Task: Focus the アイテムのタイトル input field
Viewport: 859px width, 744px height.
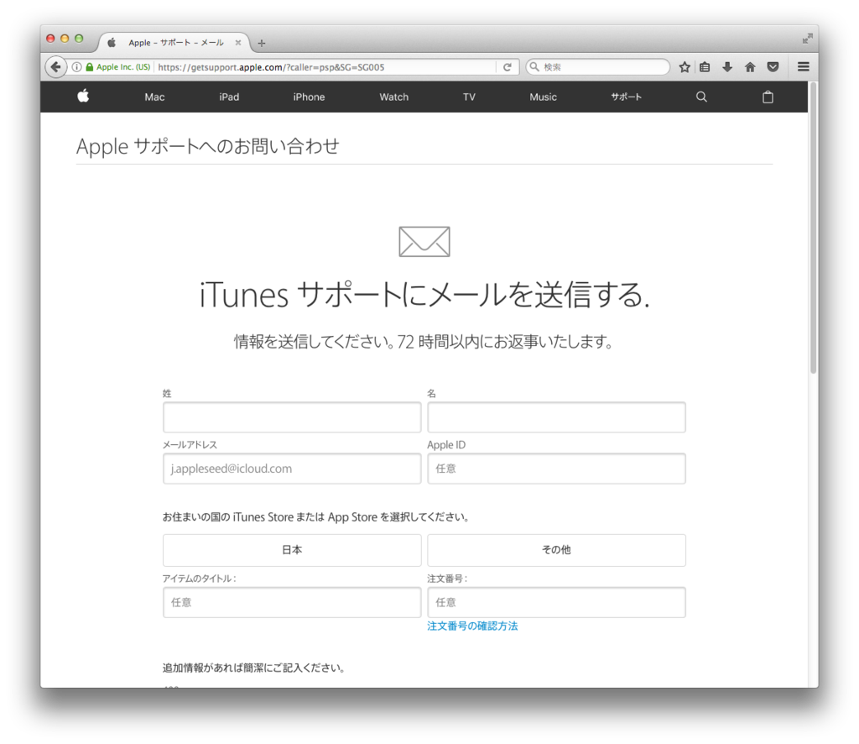Action: [292, 602]
